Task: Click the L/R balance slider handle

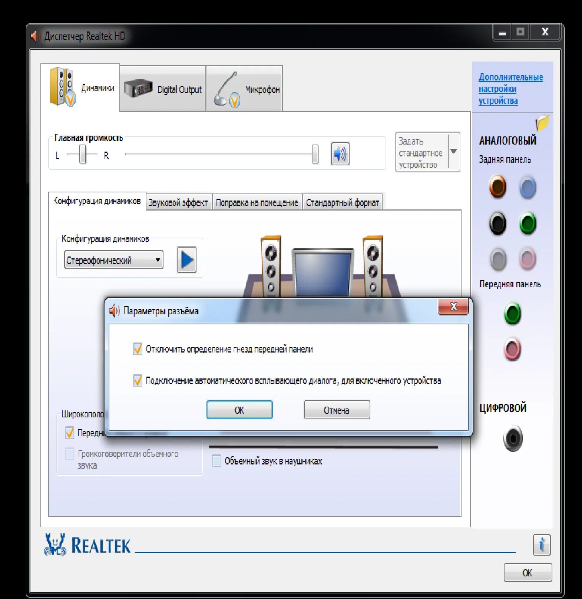Action: [x=83, y=154]
